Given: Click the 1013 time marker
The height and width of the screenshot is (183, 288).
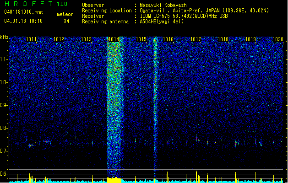Looking at the screenshot, I should pos(87,39).
